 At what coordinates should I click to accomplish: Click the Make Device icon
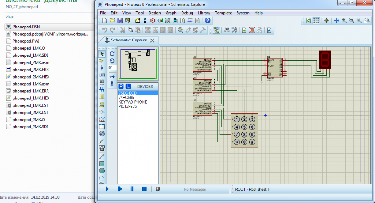[x=188, y=30]
